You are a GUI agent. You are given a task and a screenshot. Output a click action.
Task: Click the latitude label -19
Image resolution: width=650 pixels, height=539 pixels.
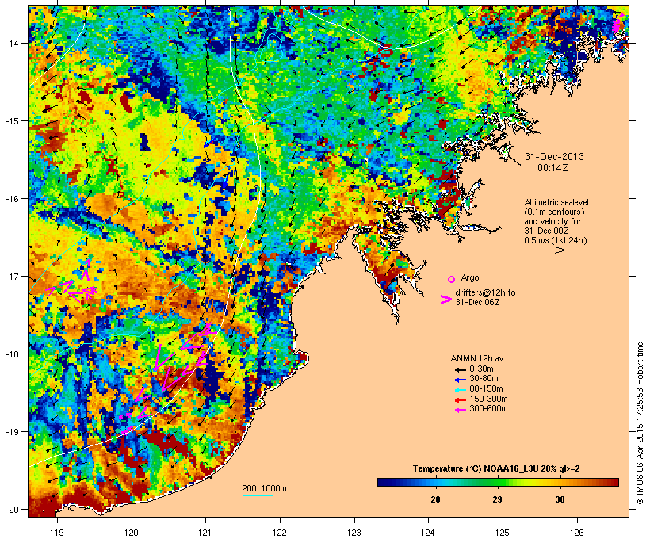click(x=11, y=432)
